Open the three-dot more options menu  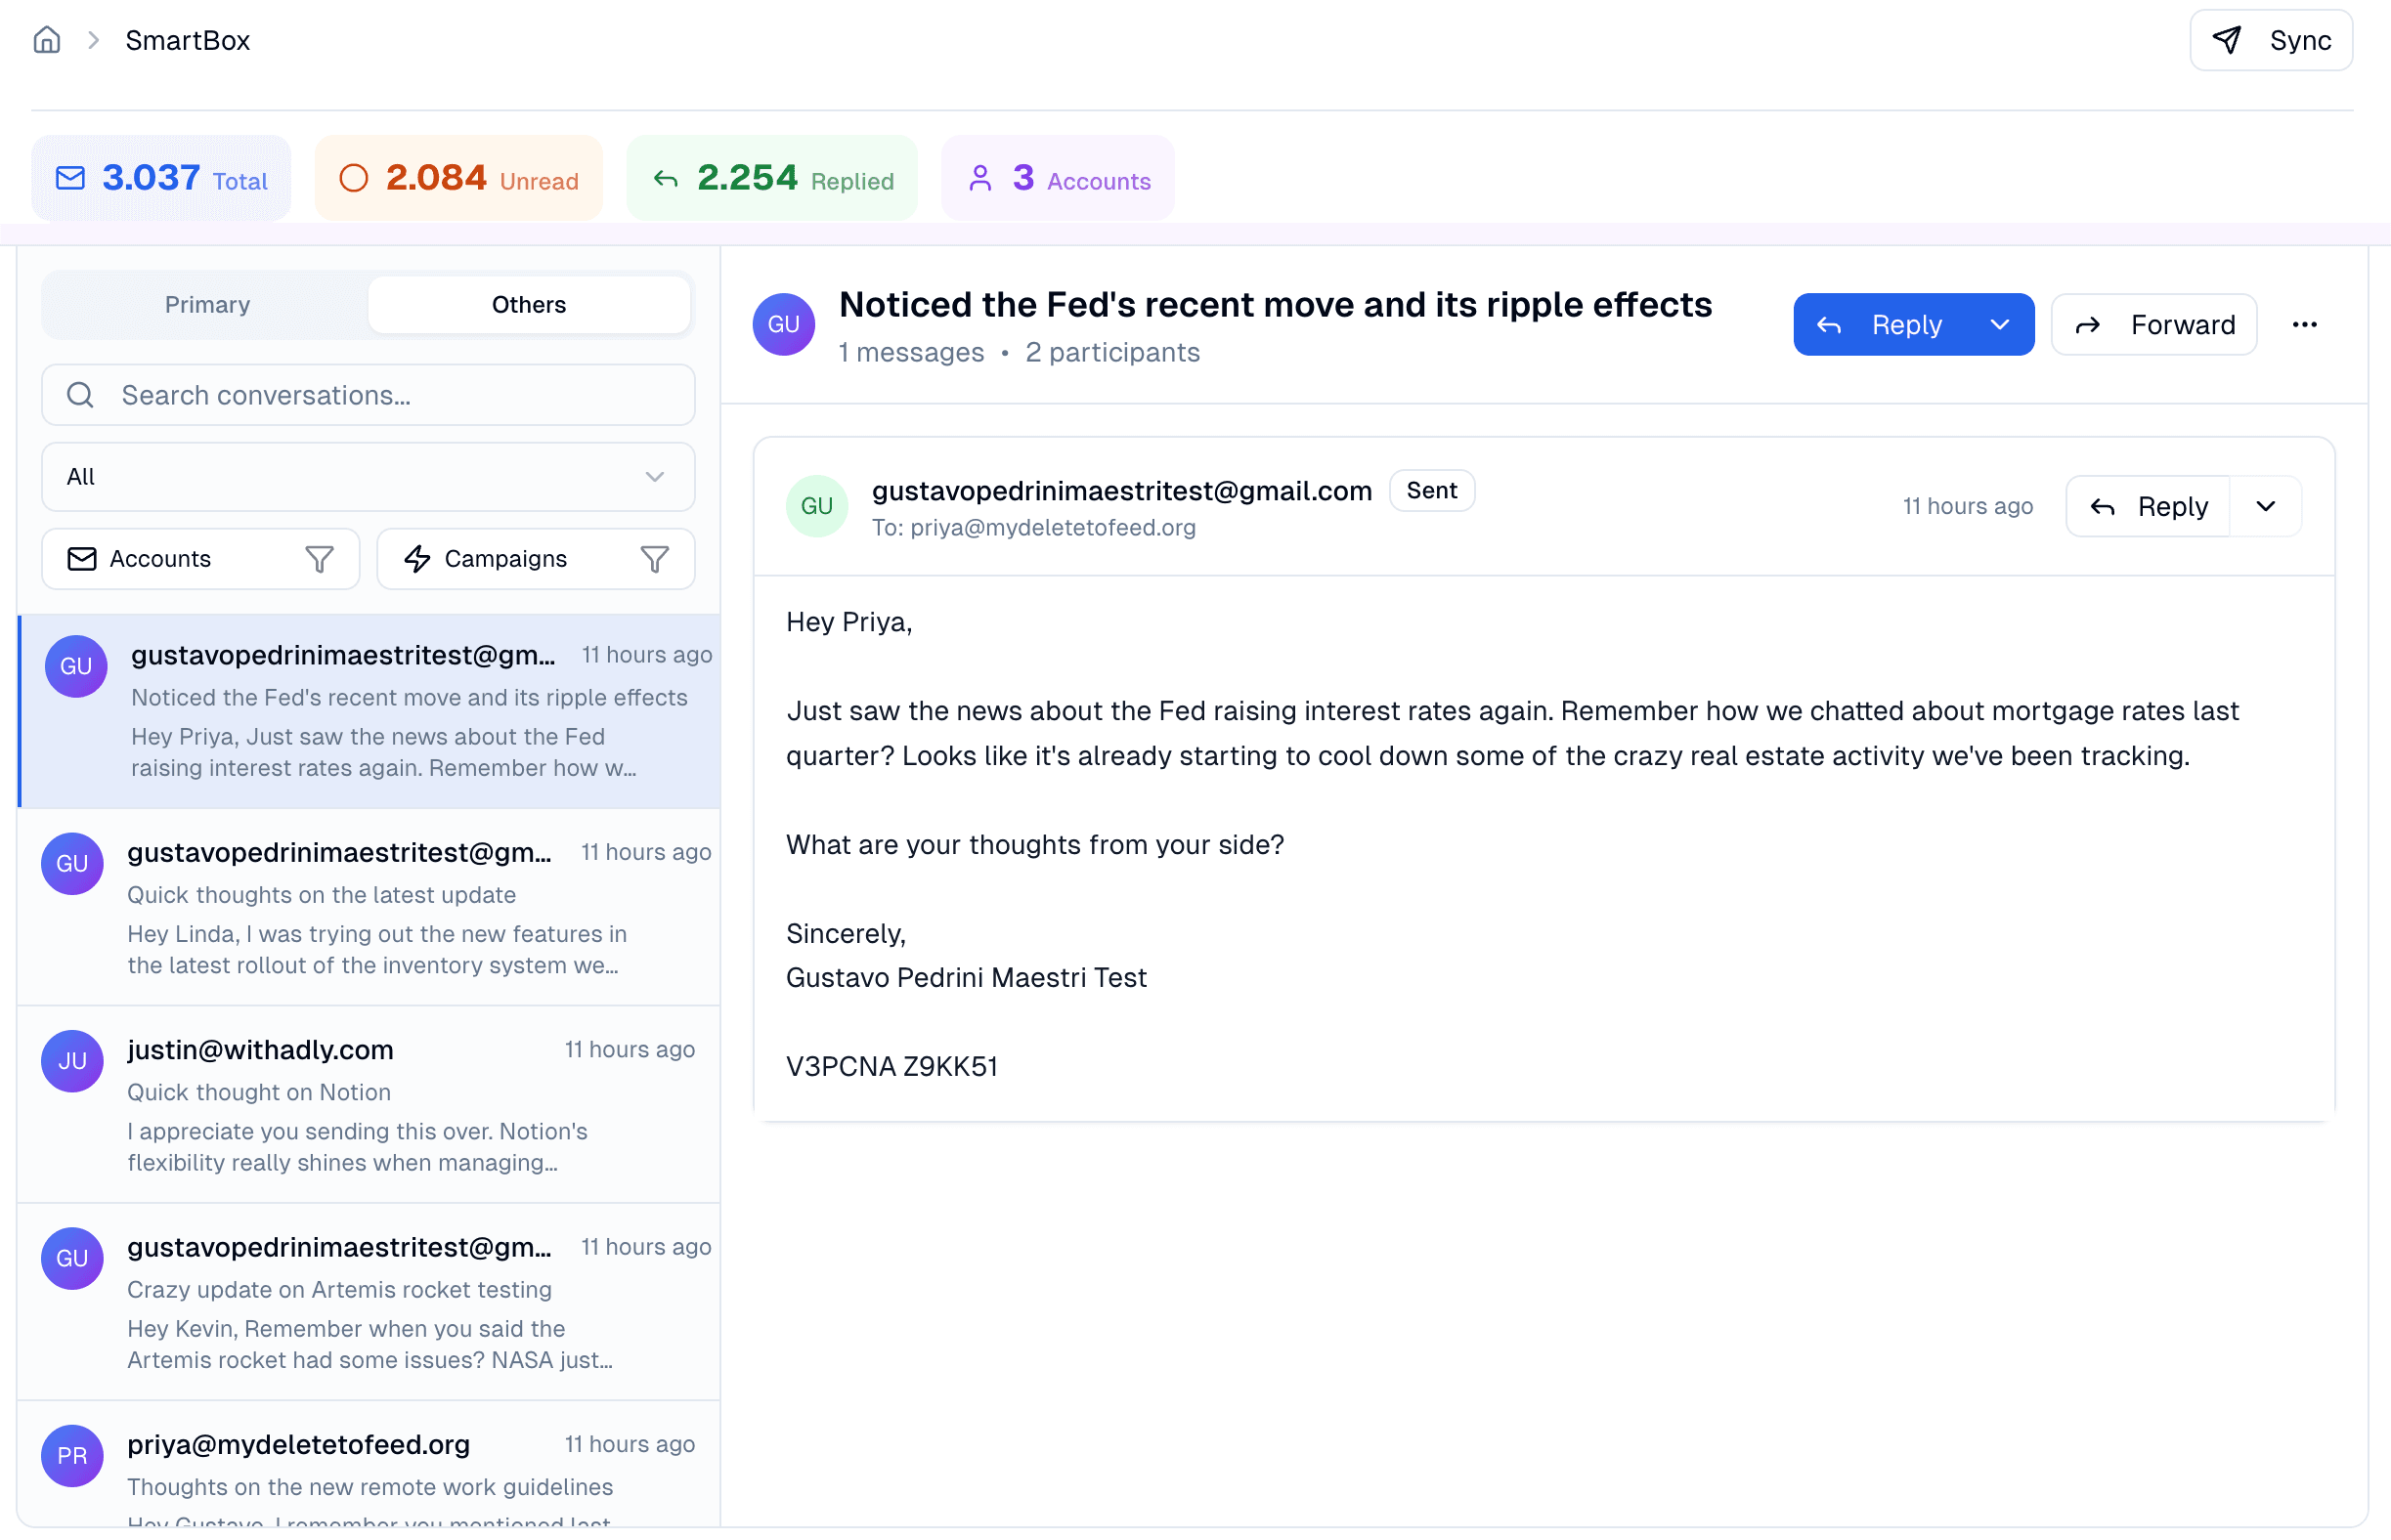2305,324
